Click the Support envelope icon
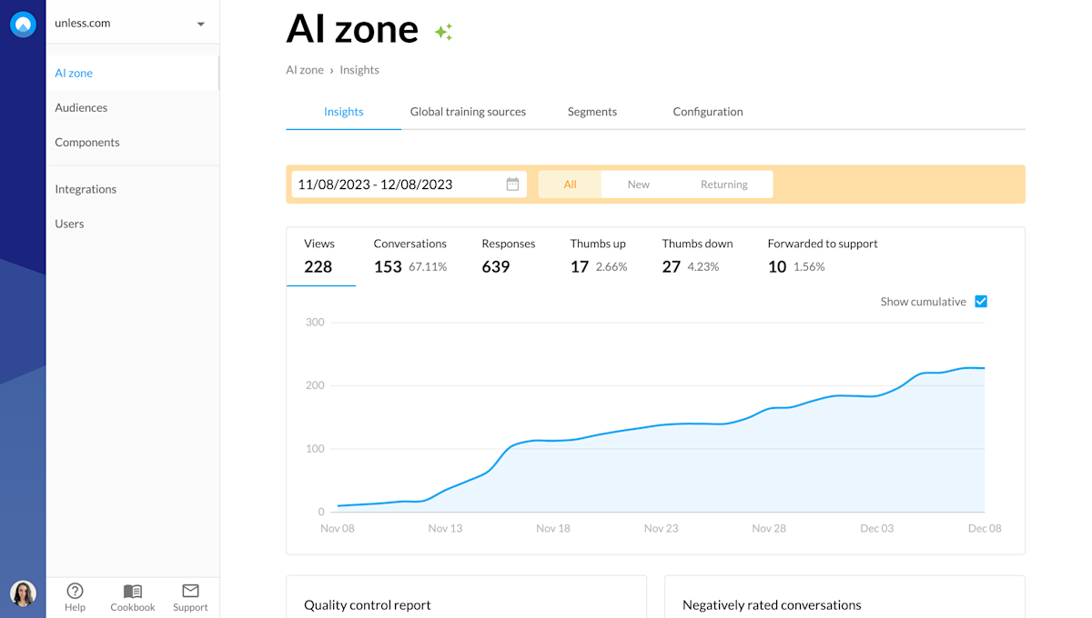Image resolution: width=1092 pixels, height=618 pixels. click(190, 590)
